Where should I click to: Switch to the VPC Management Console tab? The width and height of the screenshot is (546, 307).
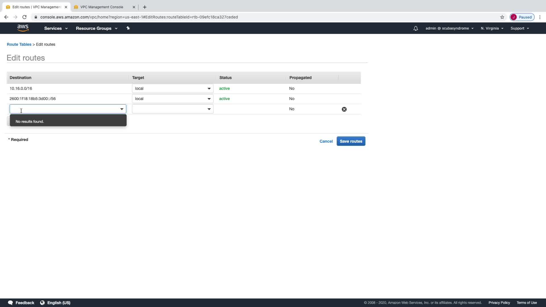coord(102,7)
